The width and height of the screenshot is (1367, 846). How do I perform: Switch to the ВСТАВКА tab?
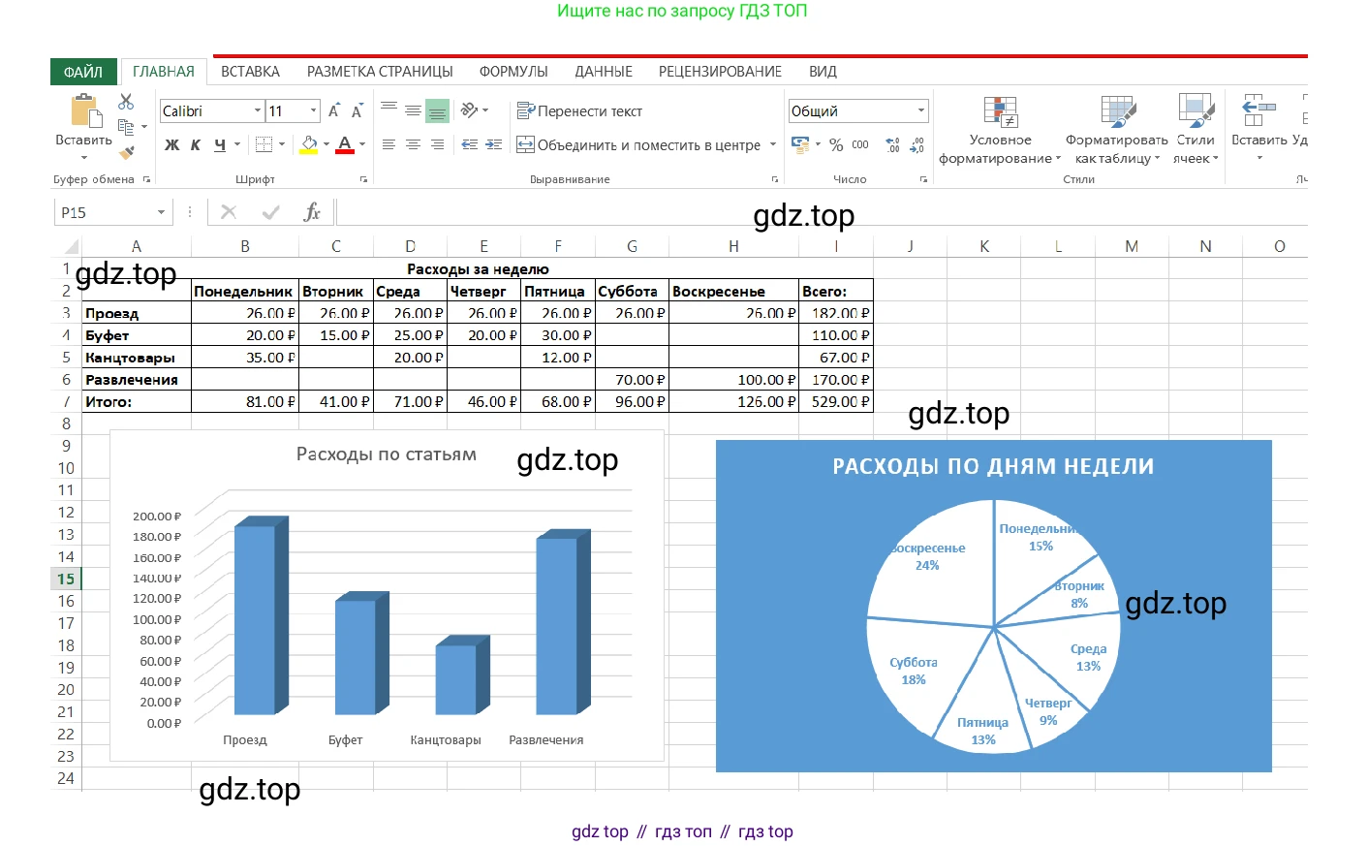pyautogui.click(x=250, y=72)
